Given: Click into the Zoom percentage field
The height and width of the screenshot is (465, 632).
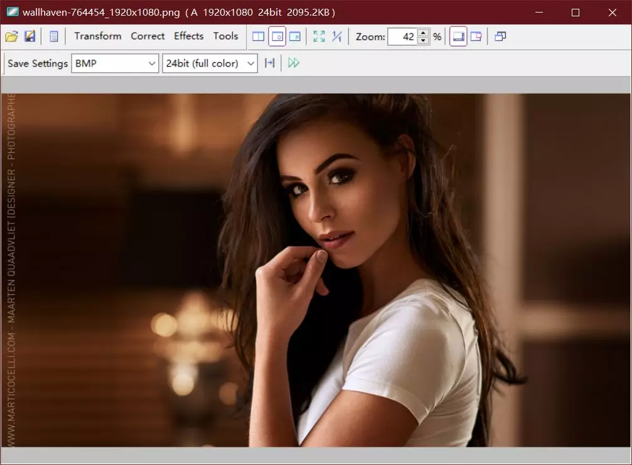Looking at the screenshot, I should coord(403,36).
